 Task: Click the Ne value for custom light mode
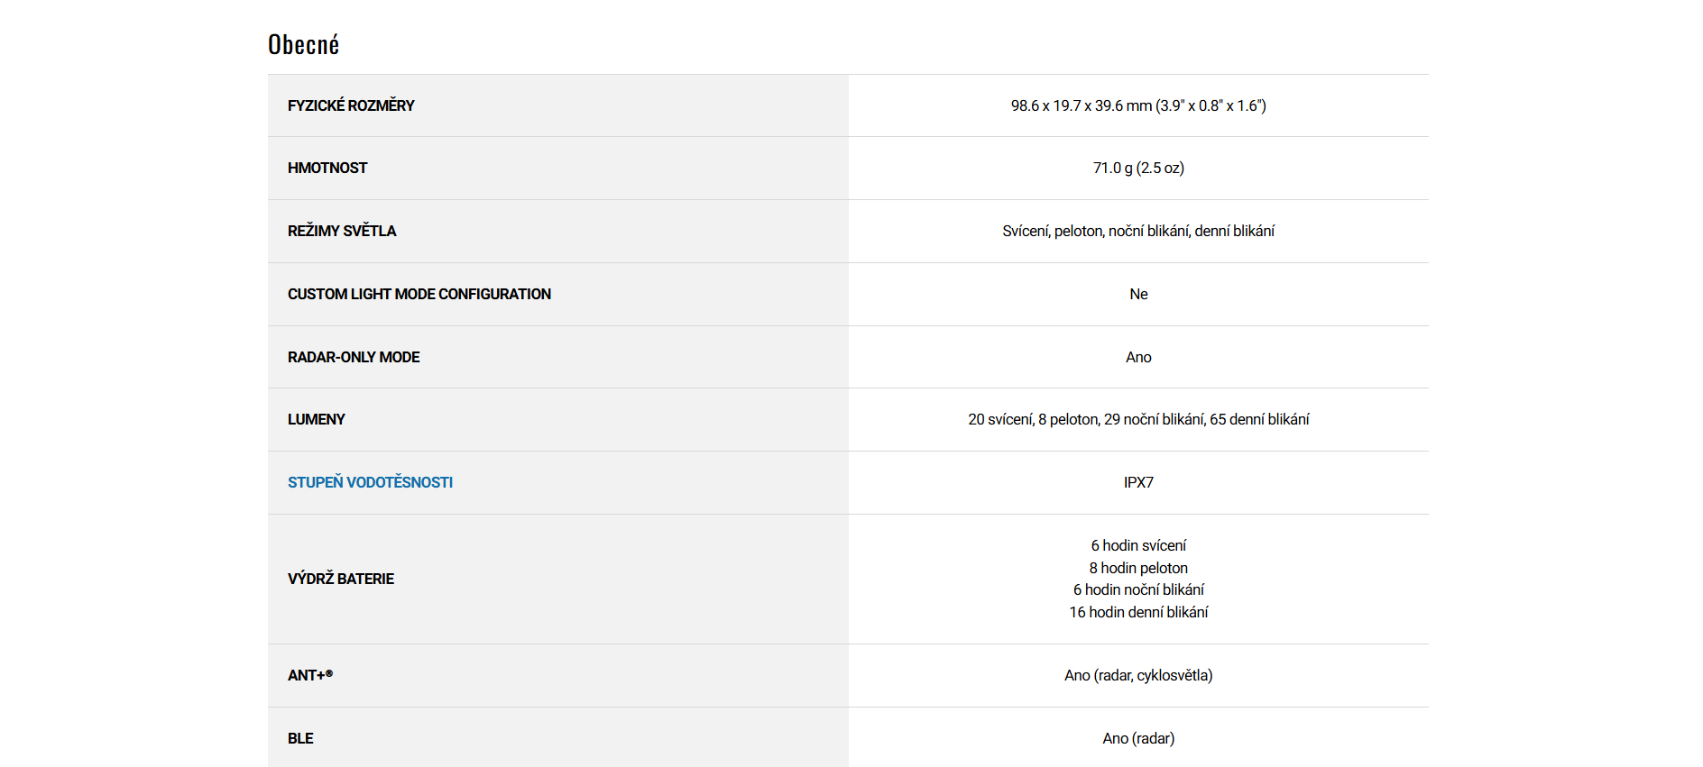tap(1138, 294)
